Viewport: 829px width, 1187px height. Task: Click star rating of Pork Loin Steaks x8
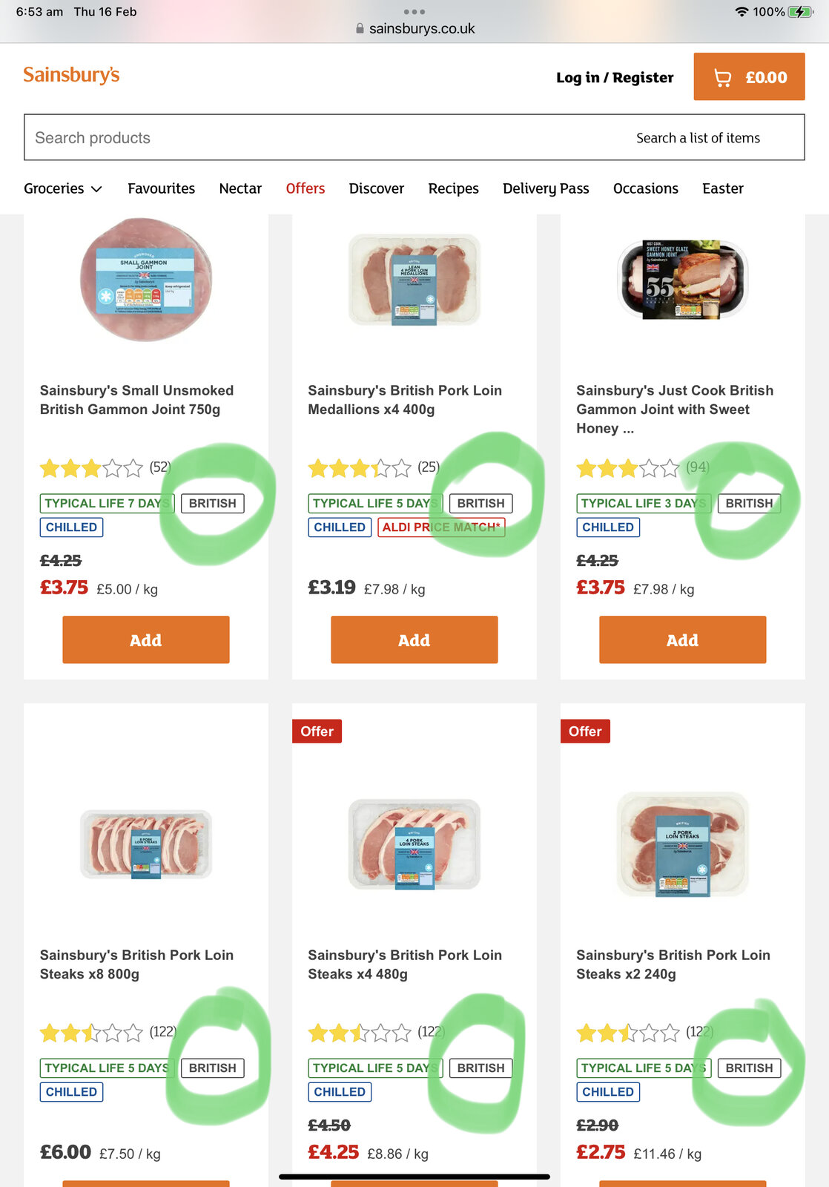(91, 1033)
